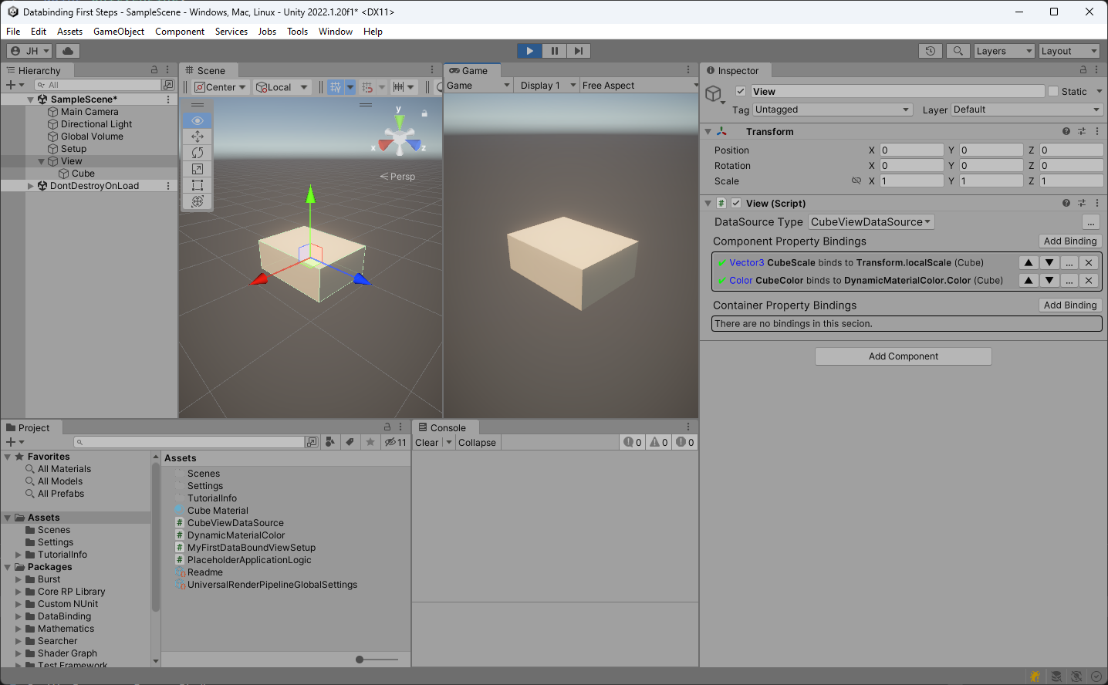Screen dimensions: 1108x685
Task: Click the Add Component button
Action: coord(904,356)
